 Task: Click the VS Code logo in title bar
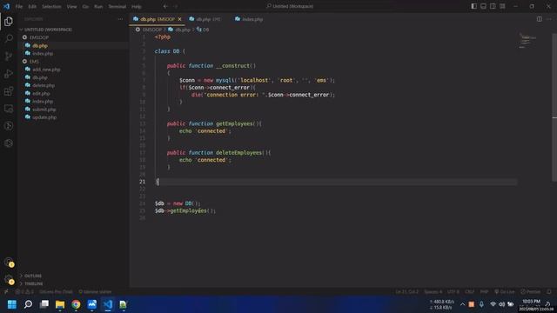[6, 6]
